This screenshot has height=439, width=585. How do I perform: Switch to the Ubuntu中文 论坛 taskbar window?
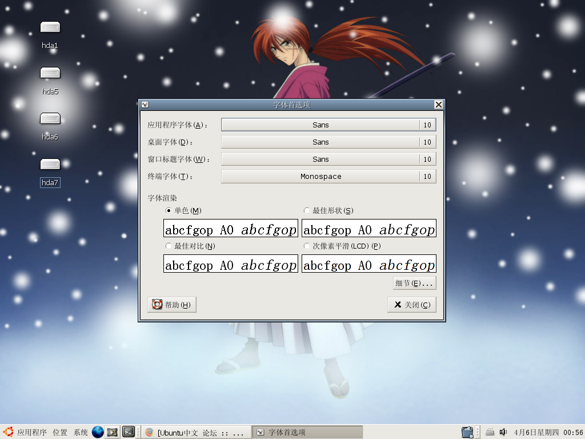click(197, 432)
